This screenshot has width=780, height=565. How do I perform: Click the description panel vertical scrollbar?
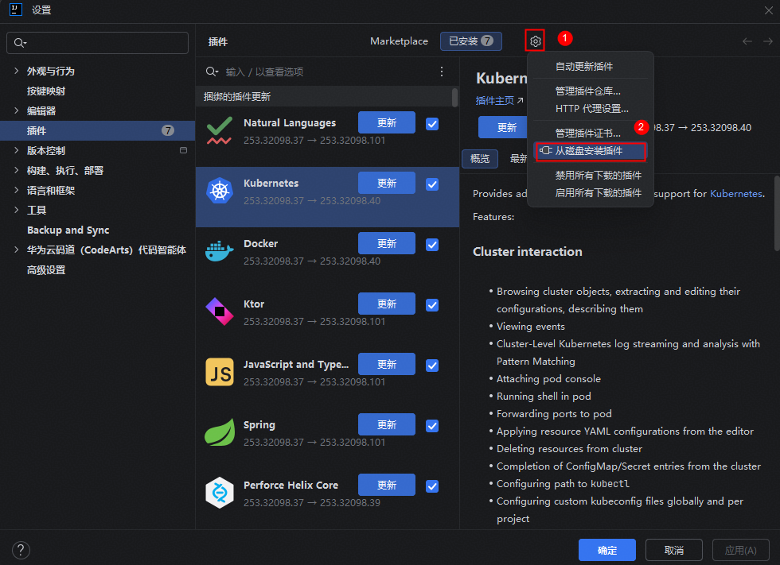(777, 214)
